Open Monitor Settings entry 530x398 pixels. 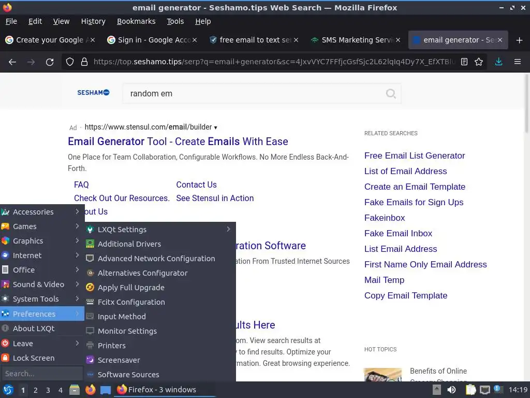(160, 331)
